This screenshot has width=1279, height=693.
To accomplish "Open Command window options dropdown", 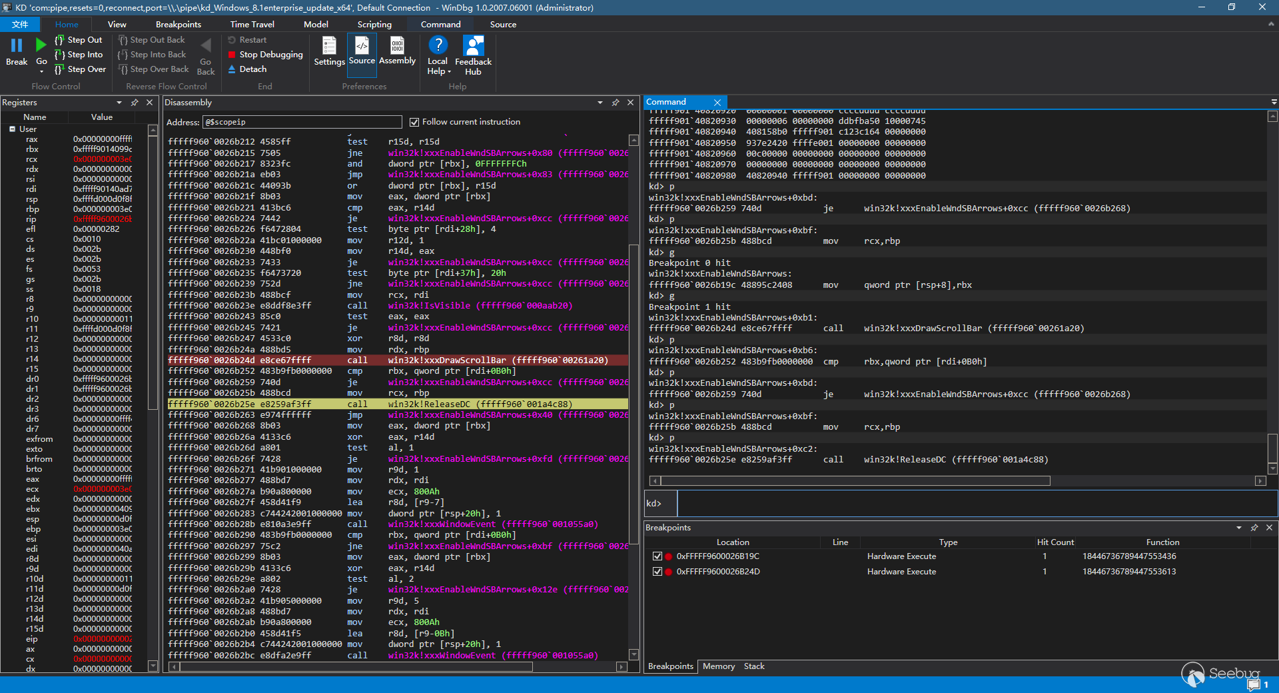I will (1274, 102).
